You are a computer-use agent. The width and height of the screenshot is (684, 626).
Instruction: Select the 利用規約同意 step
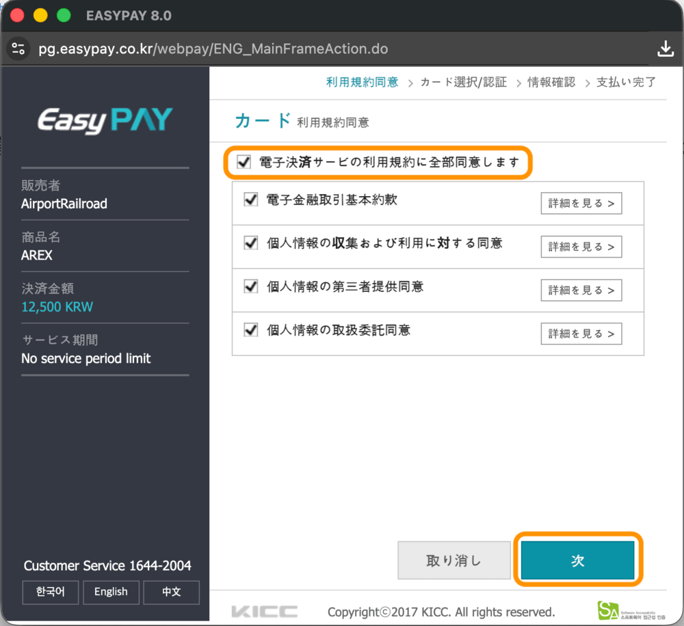[362, 82]
